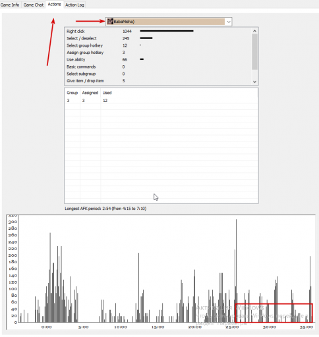
Task: Click the Select / deselect activity bar
Action: (x=146, y=38)
